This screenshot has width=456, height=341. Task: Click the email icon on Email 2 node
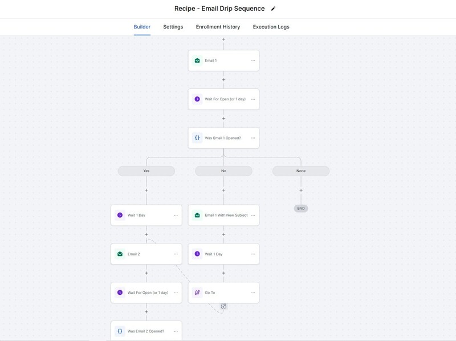[x=121, y=253]
